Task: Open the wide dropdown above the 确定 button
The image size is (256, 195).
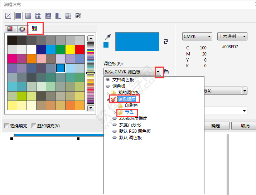Action: coord(226,111)
